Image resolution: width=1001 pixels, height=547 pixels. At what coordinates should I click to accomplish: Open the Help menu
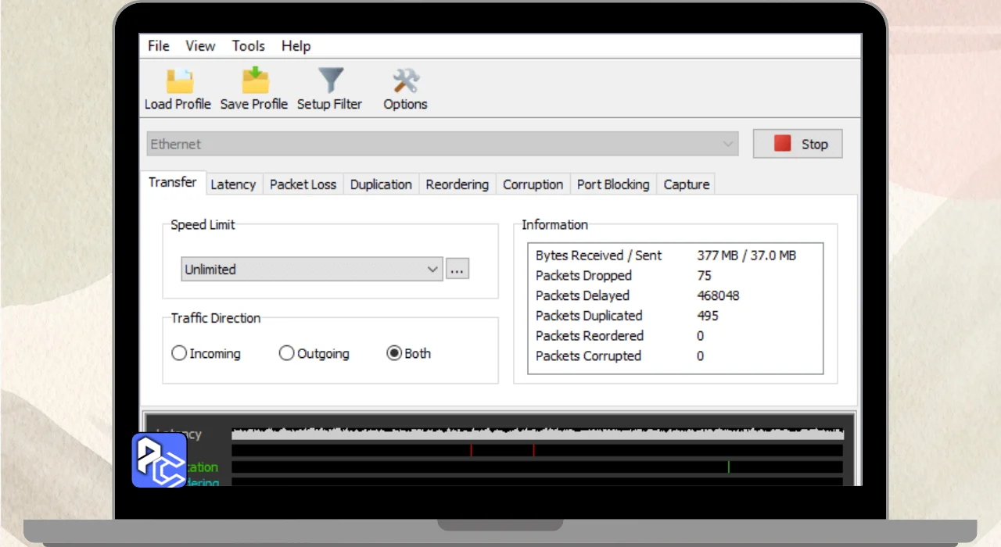click(296, 46)
